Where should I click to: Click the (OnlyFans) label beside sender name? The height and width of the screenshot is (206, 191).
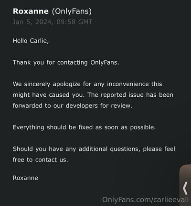point(72,11)
